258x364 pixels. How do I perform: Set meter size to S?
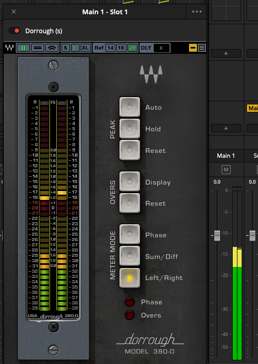pos(65,48)
